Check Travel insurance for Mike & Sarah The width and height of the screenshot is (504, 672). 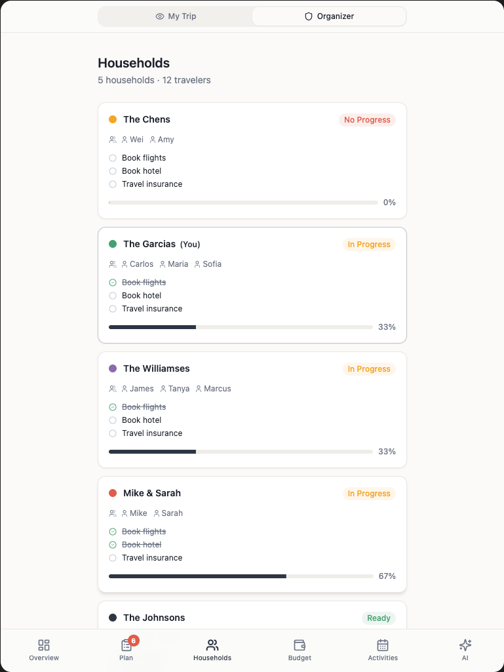(113, 558)
